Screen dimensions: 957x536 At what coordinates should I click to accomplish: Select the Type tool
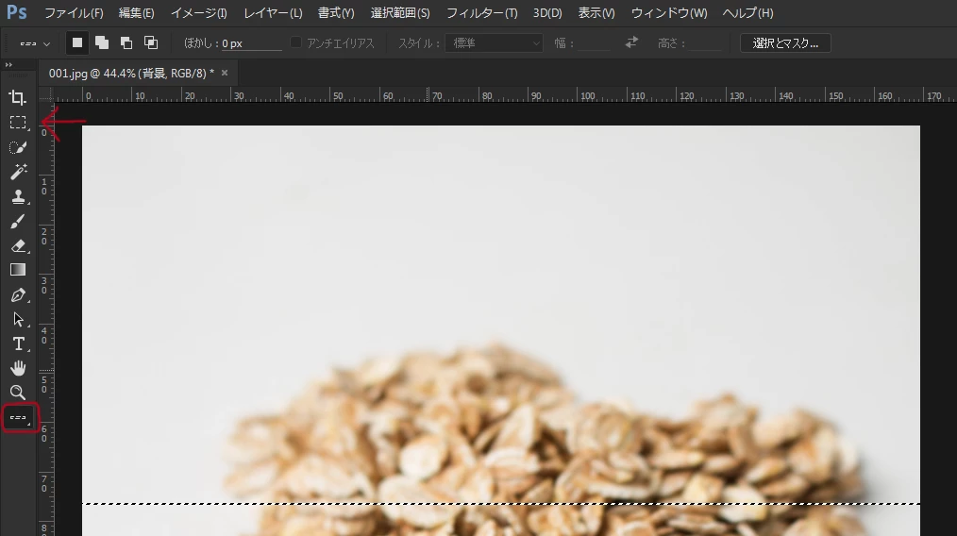[18, 343]
